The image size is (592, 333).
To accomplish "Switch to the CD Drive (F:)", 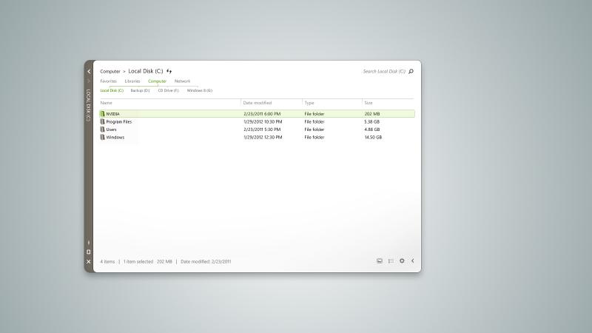I will coord(169,90).
